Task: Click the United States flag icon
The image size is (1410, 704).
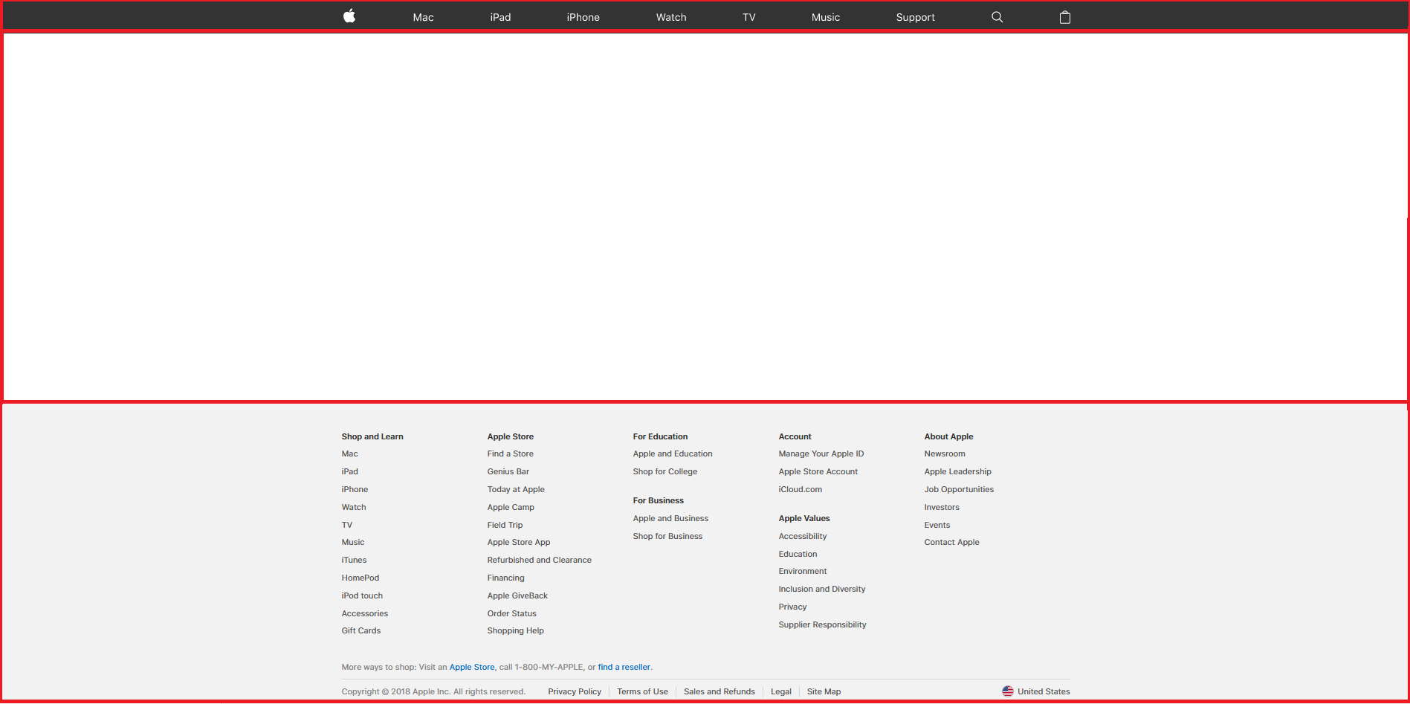Action: pyautogui.click(x=1007, y=691)
